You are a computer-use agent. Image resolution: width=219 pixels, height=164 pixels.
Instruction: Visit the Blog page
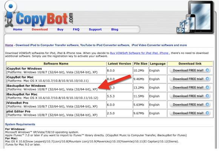[x=115, y=29]
